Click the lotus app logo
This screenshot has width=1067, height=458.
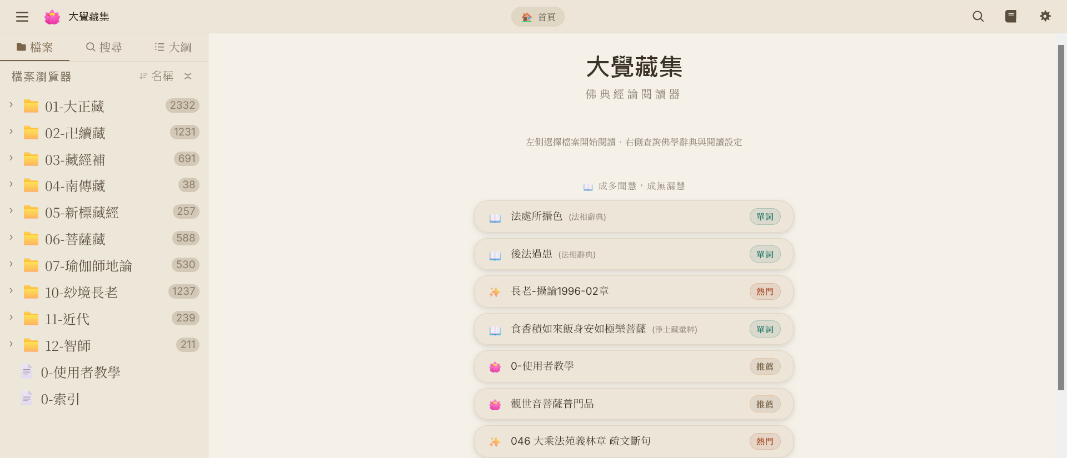click(52, 17)
